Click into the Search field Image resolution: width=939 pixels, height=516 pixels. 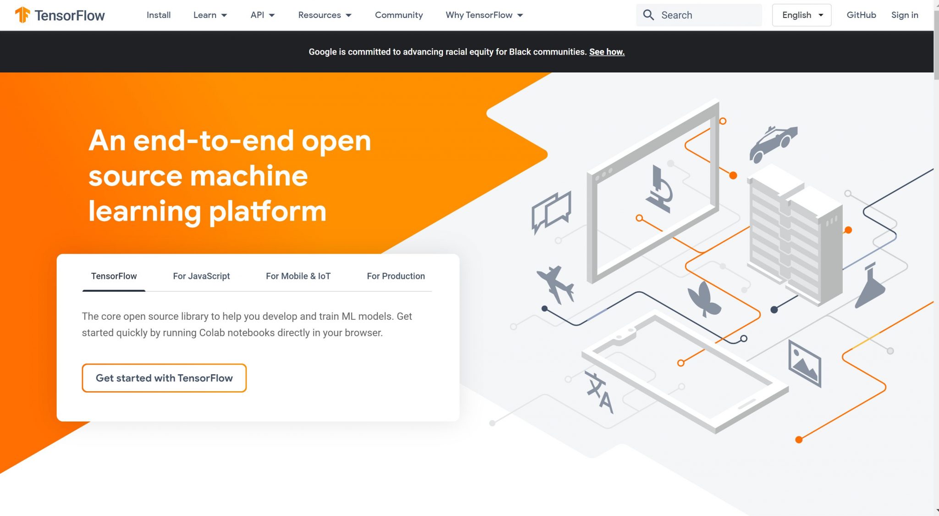click(699, 15)
